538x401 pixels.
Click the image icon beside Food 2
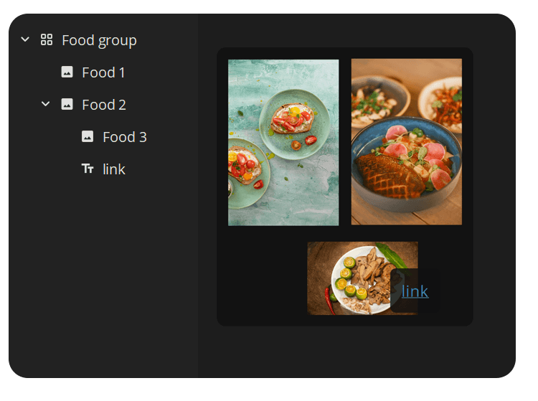[x=67, y=104]
